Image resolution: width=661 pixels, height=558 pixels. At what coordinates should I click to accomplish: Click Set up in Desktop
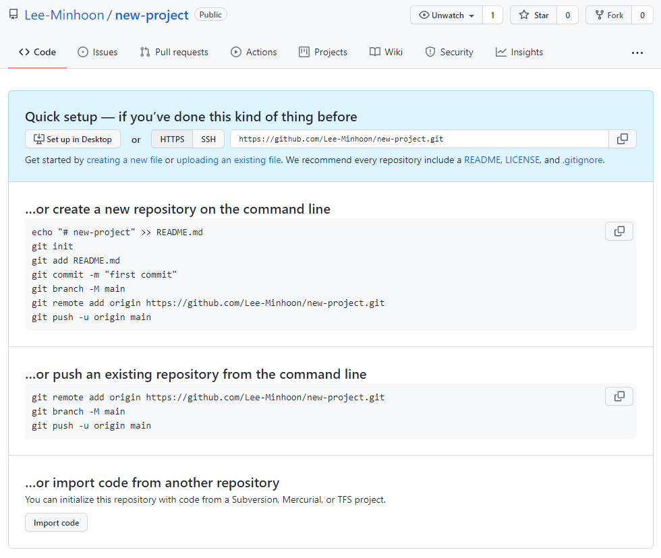point(73,139)
